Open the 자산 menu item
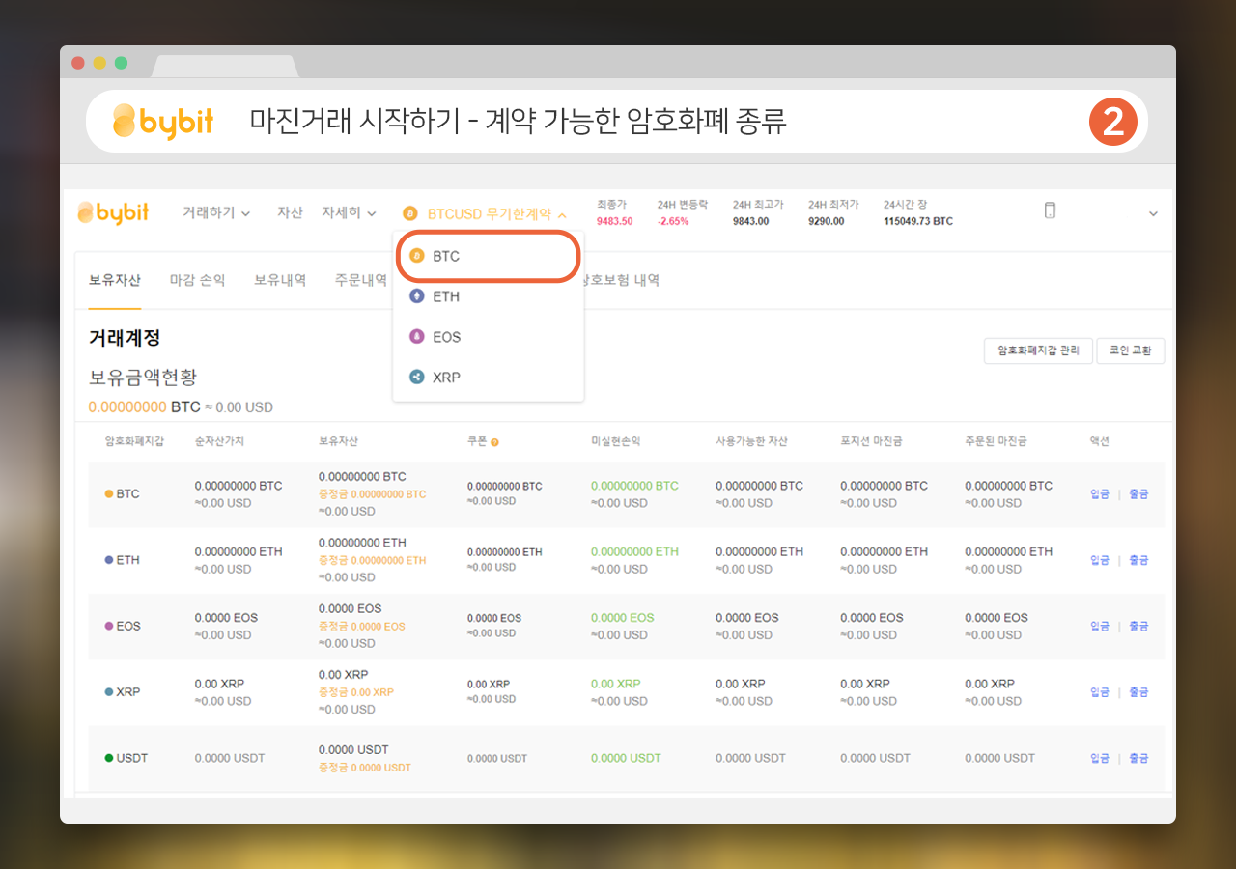 pos(290,212)
